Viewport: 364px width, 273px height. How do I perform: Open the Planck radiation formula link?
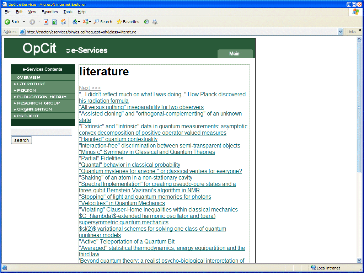[x=162, y=97]
